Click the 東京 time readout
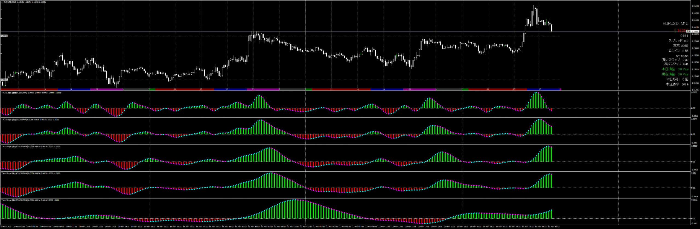Image resolution: width=700 pixels, height=229 pixels. 681,46
